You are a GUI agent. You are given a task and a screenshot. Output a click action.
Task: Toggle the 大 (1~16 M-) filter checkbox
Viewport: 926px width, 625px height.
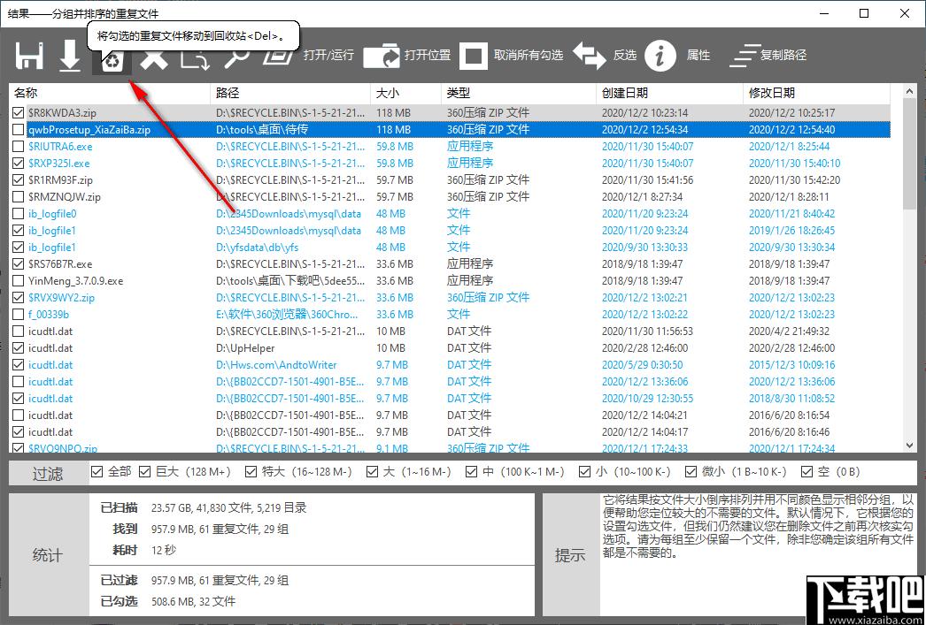[372, 472]
